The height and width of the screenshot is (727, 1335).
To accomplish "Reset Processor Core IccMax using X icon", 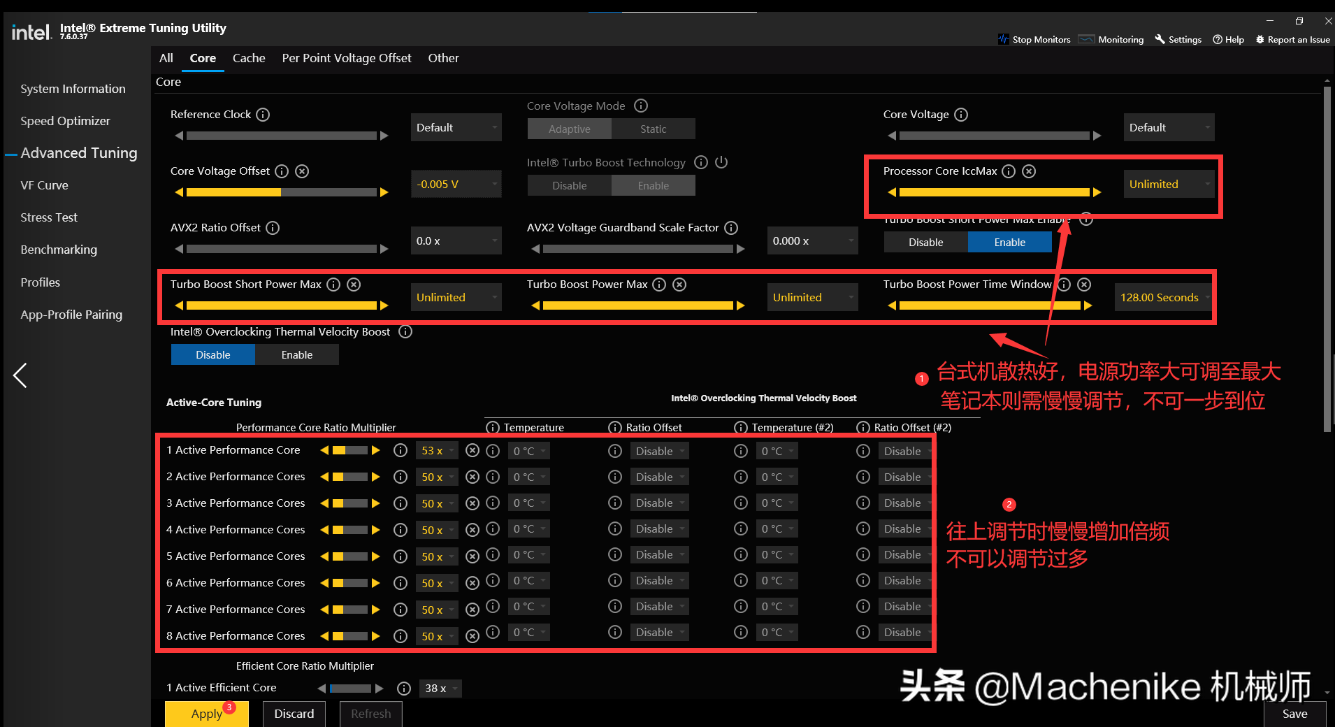I will pyautogui.click(x=1029, y=171).
